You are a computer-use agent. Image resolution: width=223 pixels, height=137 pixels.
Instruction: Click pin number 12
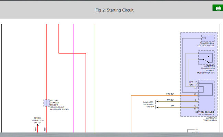pos(195,106)
